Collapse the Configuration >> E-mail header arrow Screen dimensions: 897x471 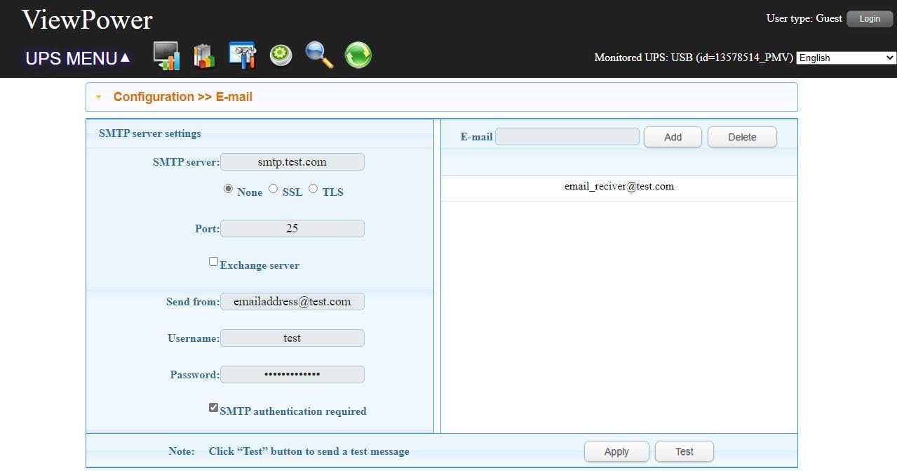[99, 97]
